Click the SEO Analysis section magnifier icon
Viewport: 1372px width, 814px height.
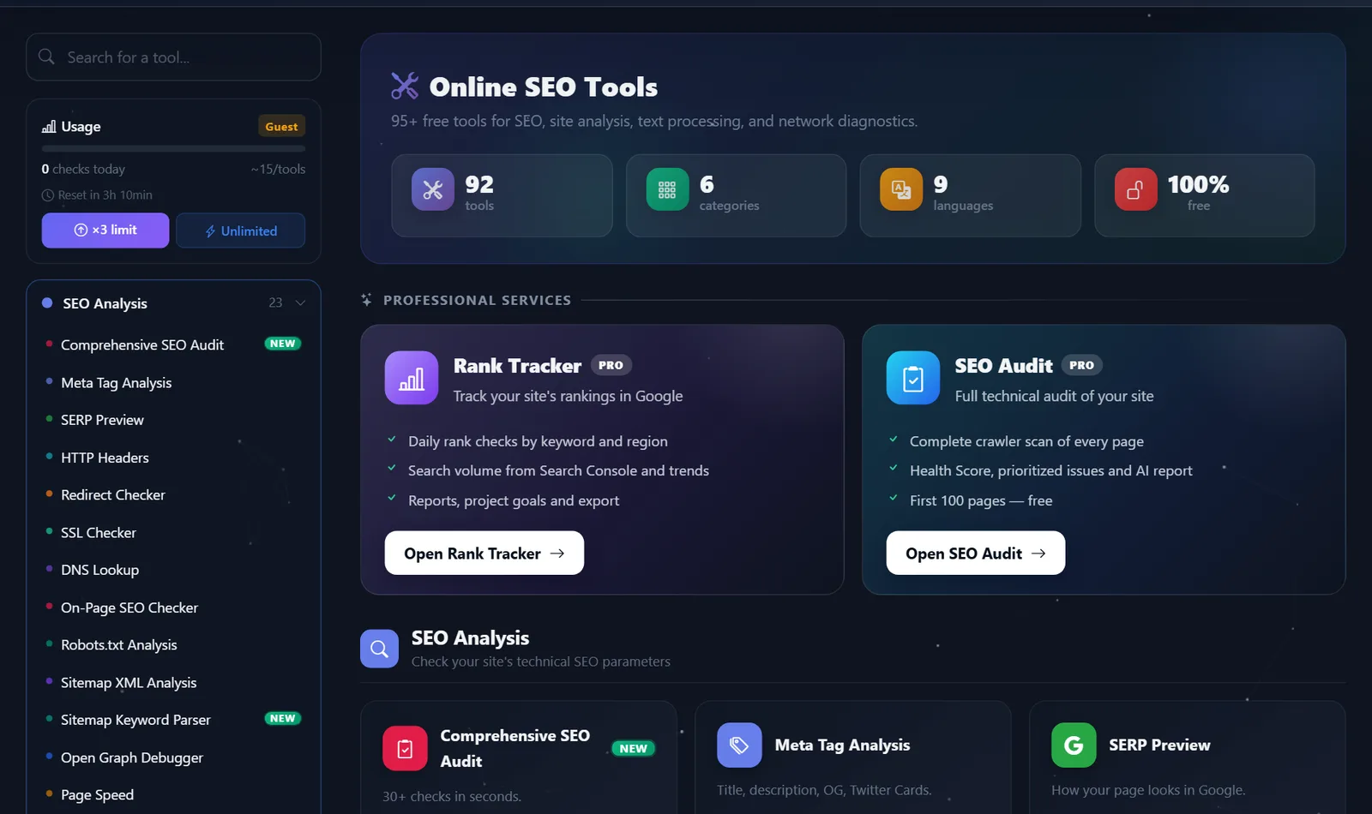[x=379, y=649]
